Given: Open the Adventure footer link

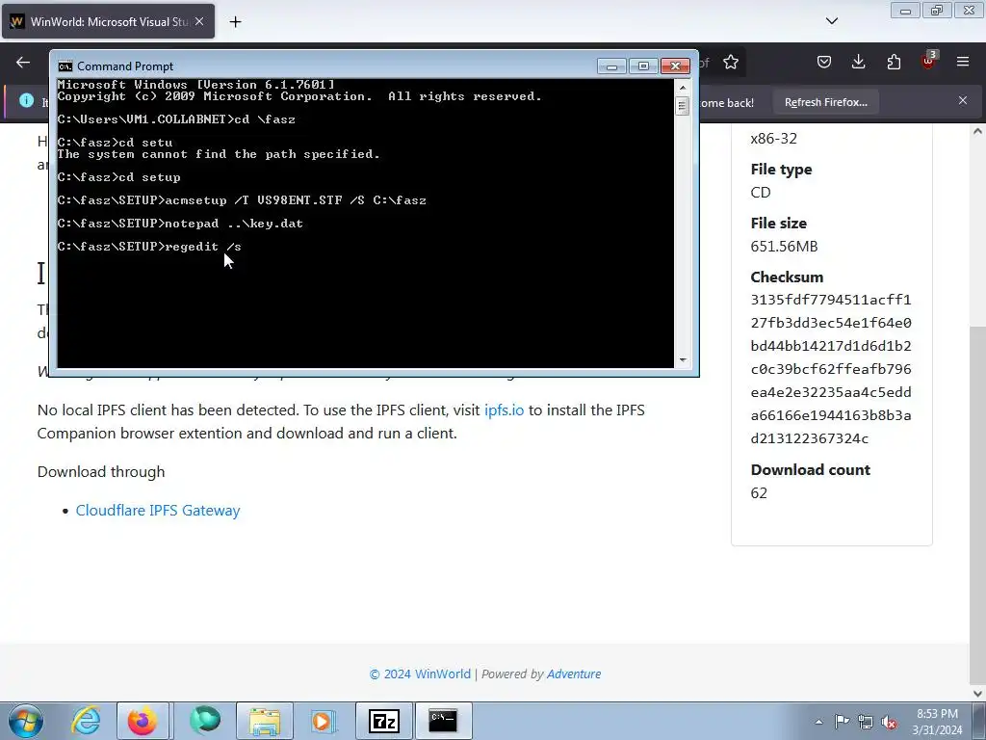Looking at the screenshot, I should pyautogui.click(x=574, y=674).
